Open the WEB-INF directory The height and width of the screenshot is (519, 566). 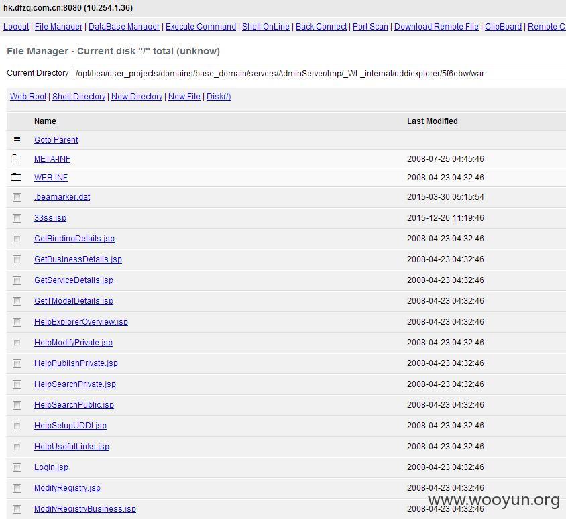pos(51,178)
